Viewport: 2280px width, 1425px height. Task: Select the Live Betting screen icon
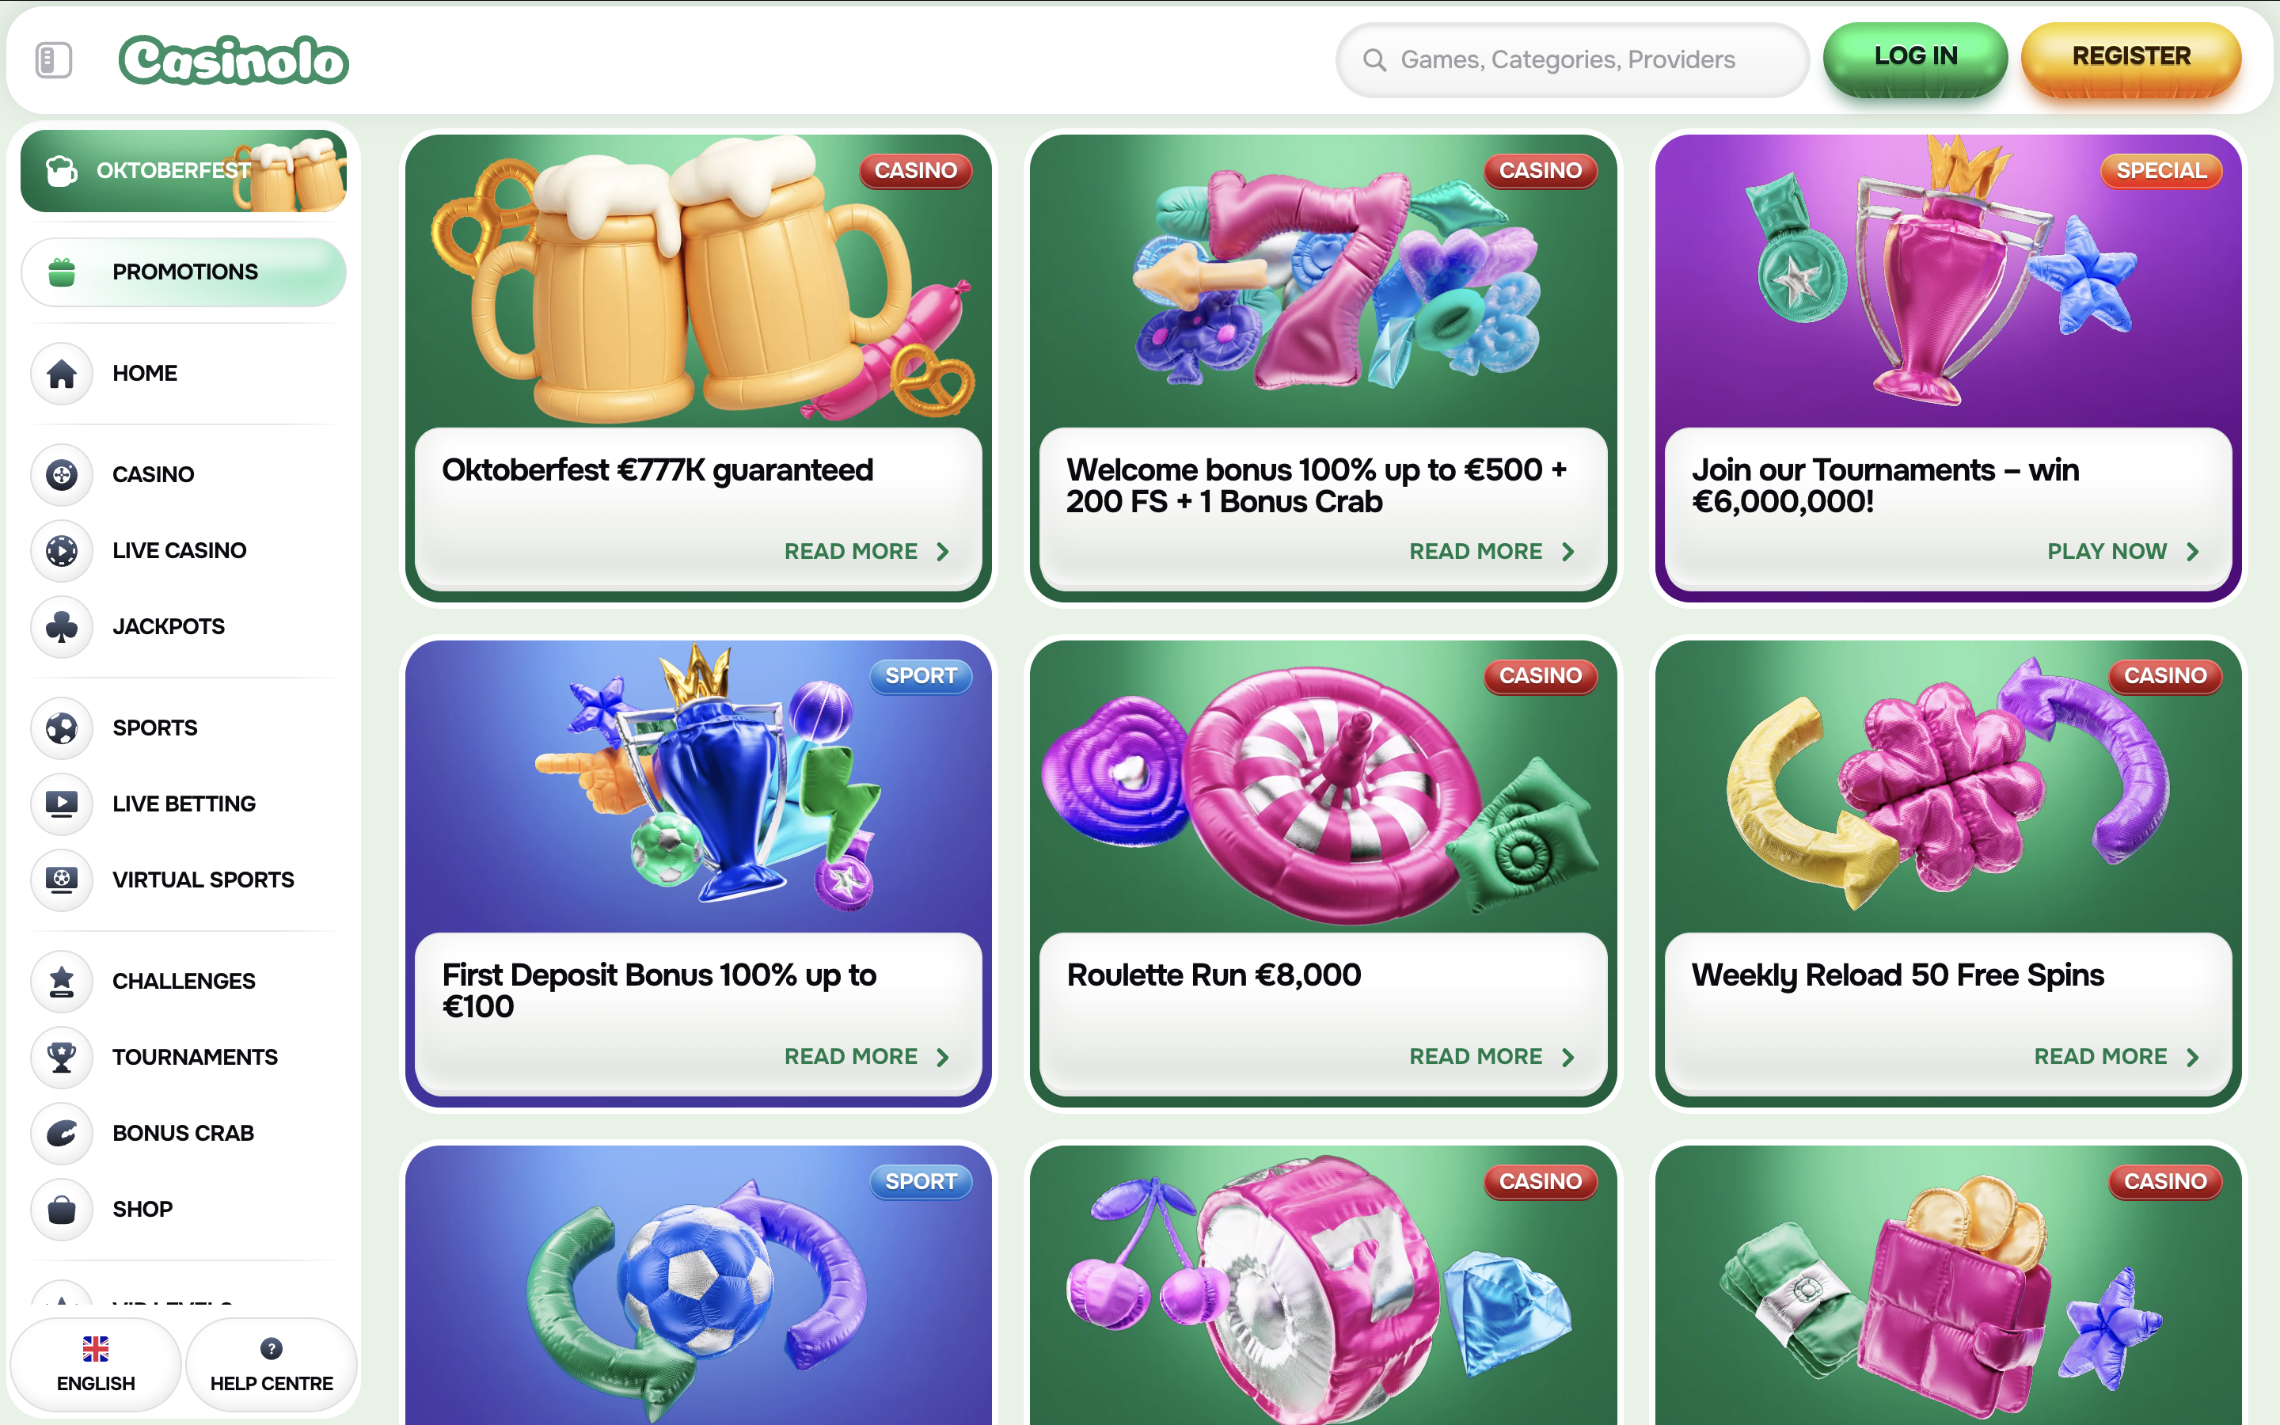click(x=63, y=804)
